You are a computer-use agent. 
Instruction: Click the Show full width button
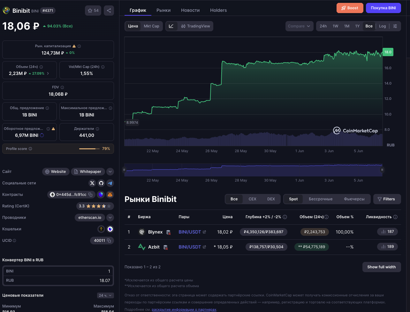tap(382, 267)
